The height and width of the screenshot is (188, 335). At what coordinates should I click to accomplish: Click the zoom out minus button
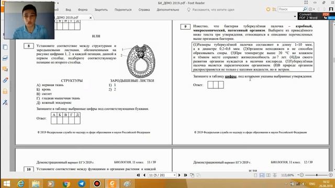(301, 175)
